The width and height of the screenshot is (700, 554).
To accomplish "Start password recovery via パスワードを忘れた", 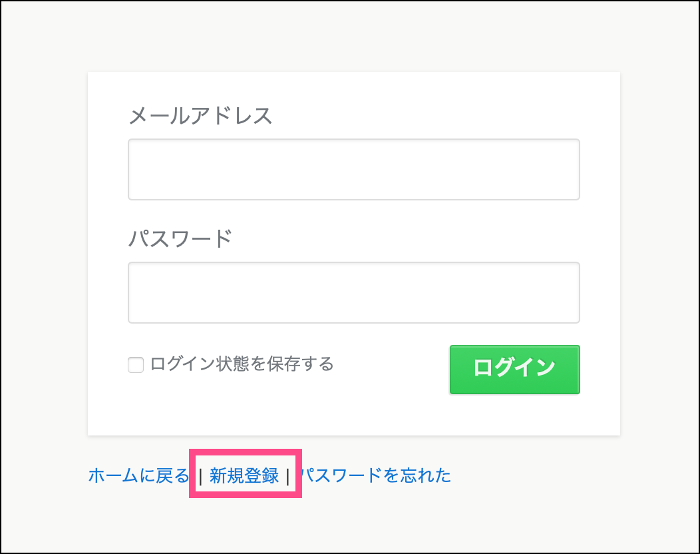I will coord(375,475).
